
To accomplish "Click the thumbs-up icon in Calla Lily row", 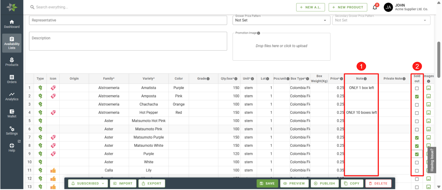I will [x=53, y=170].
